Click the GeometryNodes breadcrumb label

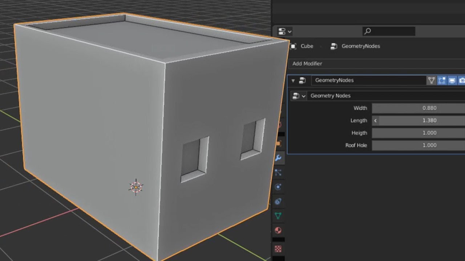[360, 46]
